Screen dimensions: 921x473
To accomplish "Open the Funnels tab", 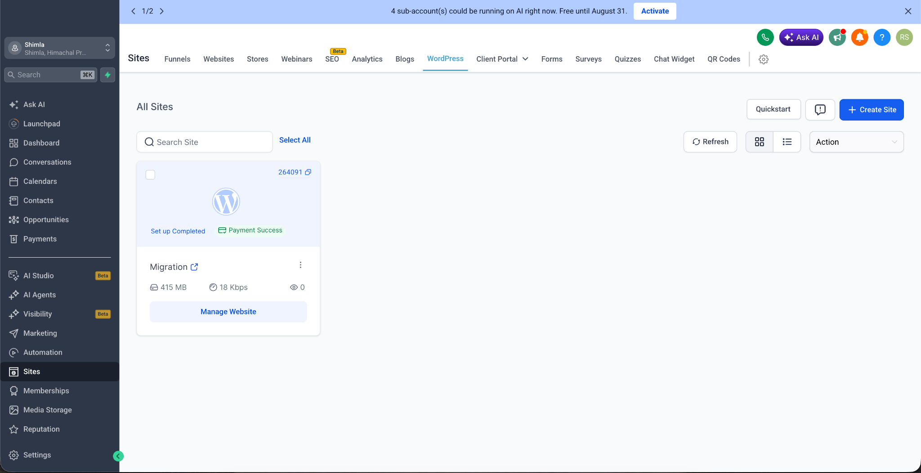I will click(x=177, y=59).
